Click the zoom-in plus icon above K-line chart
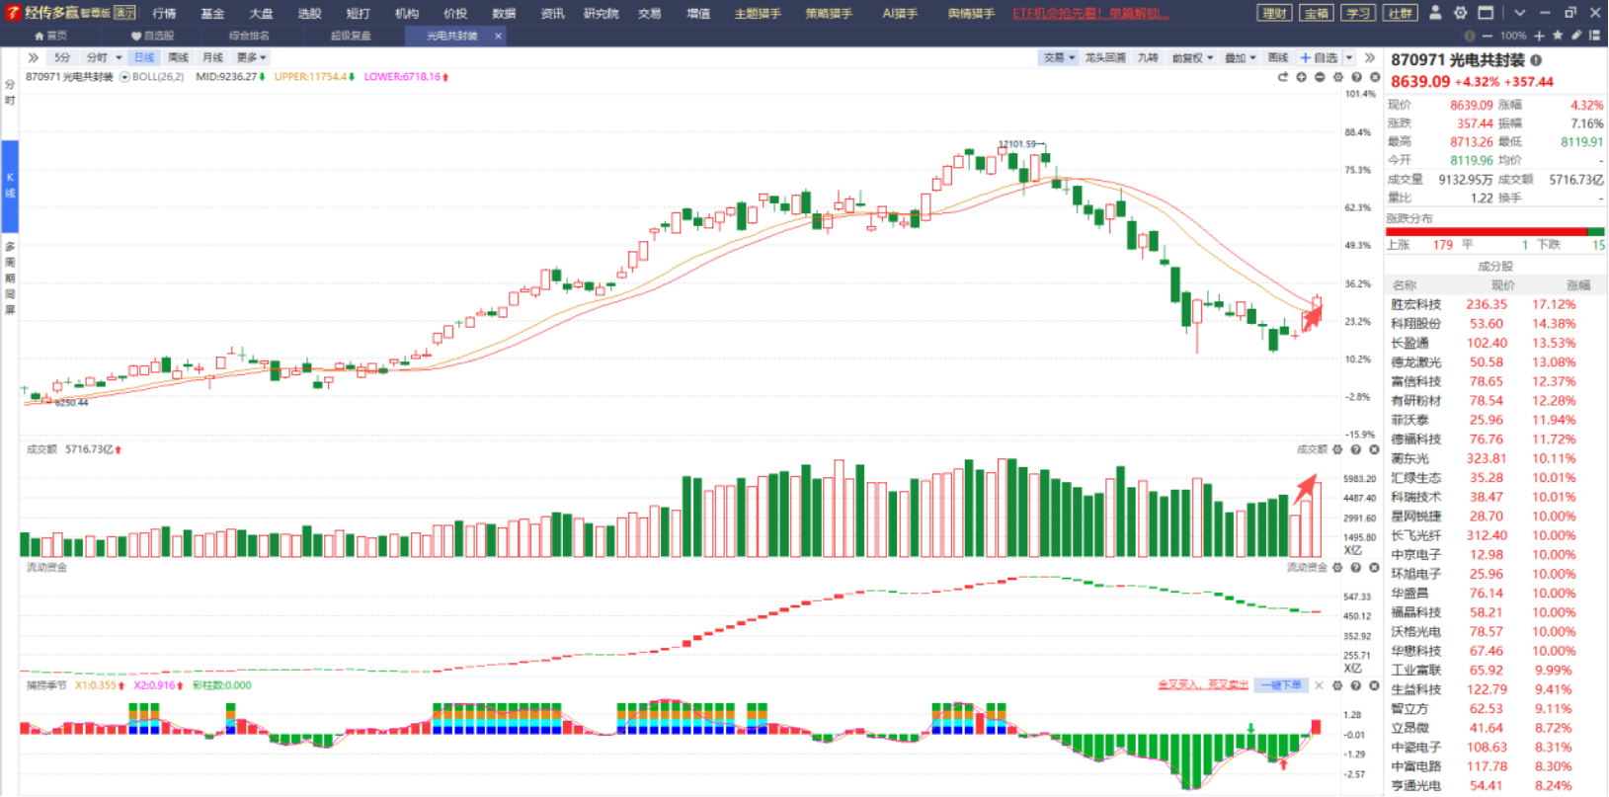This screenshot has width=1609, height=797. pyautogui.click(x=1302, y=77)
